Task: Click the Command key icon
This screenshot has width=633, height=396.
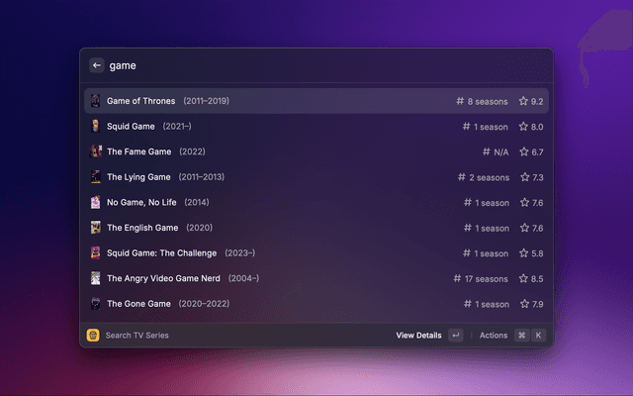Action: click(x=521, y=336)
